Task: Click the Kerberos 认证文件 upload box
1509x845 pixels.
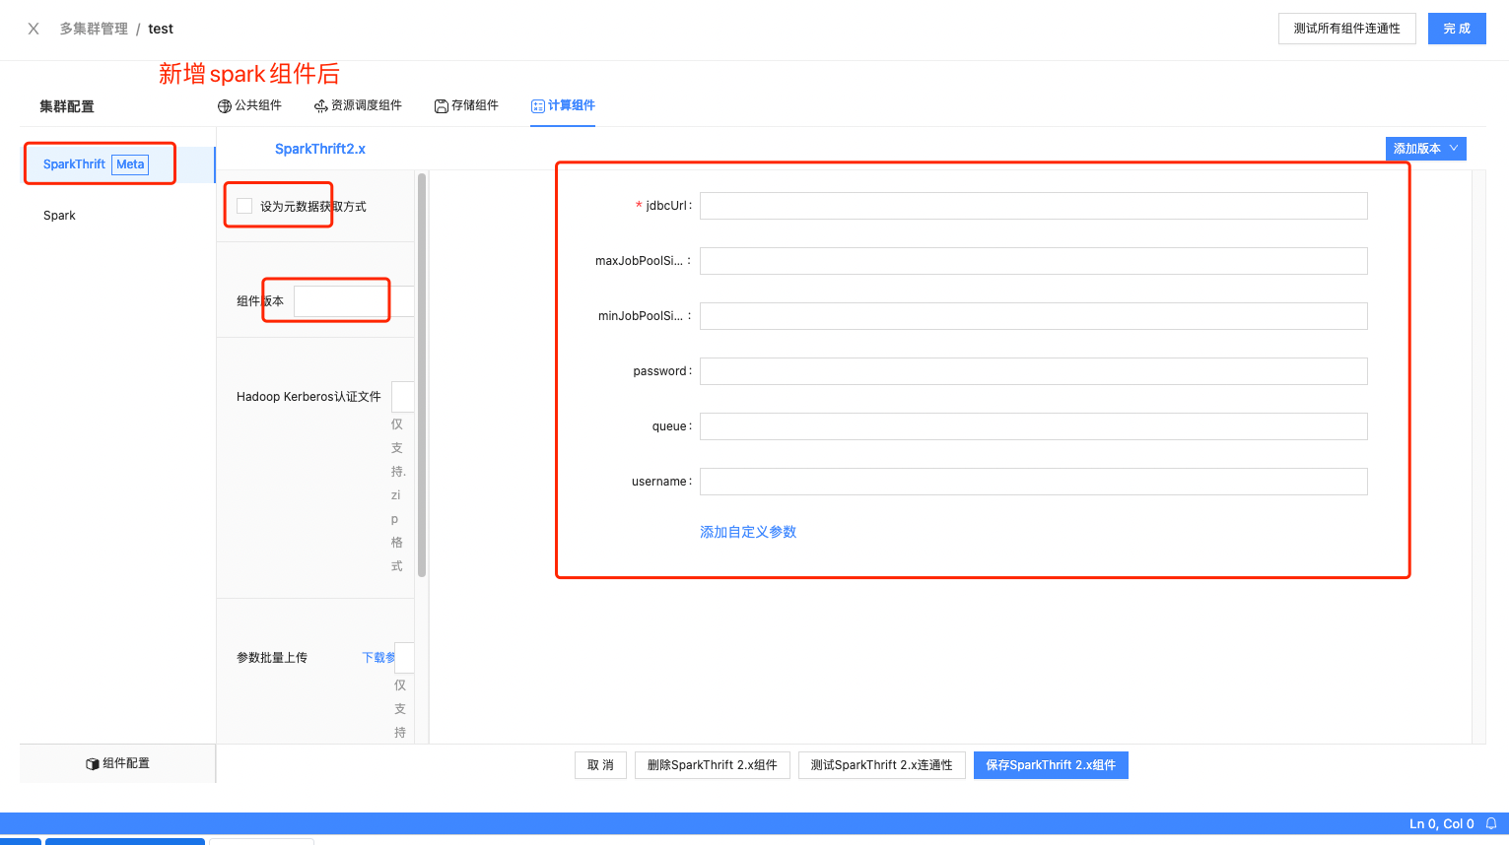Action: [402, 396]
